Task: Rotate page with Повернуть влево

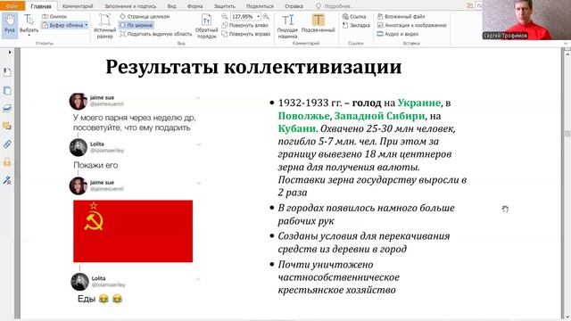Action: point(245,25)
